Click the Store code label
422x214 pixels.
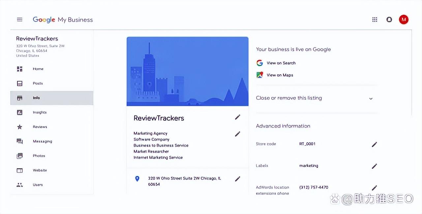tap(266, 144)
